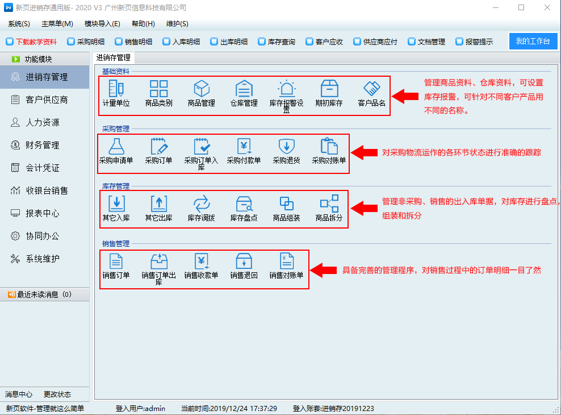Open the 模块导入(E) menu
This screenshot has width=561, height=415.
(102, 24)
